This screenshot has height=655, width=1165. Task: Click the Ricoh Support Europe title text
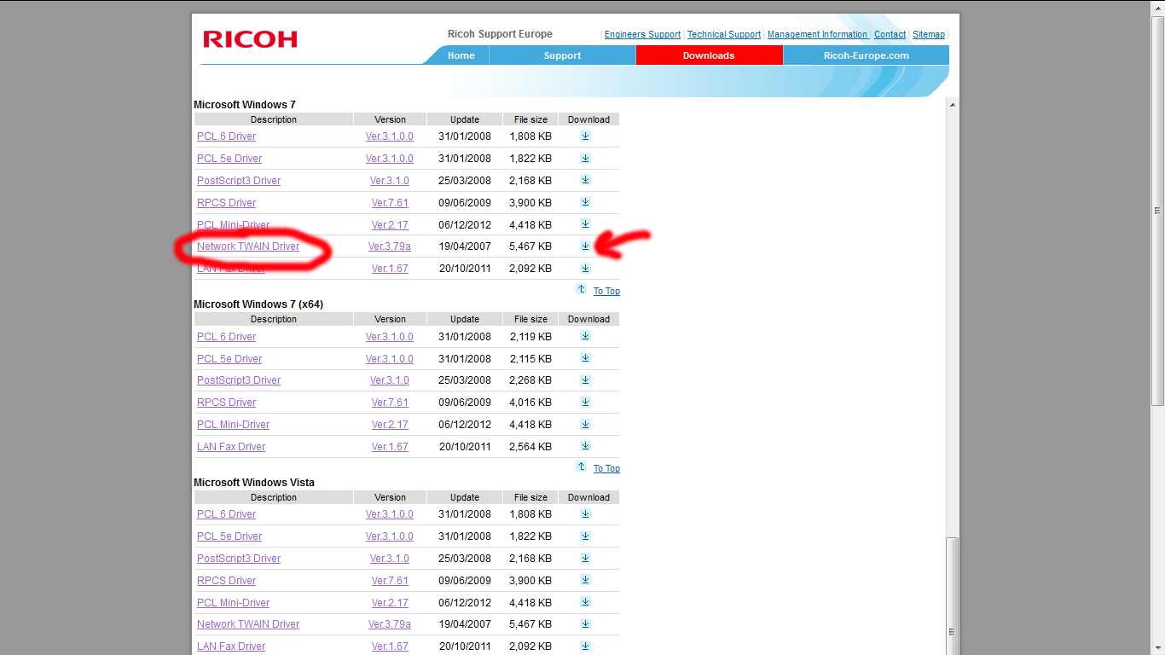tap(500, 34)
